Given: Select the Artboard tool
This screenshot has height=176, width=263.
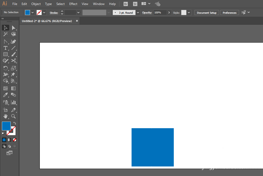Looking at the screenshot, I should tap(5, 110).
